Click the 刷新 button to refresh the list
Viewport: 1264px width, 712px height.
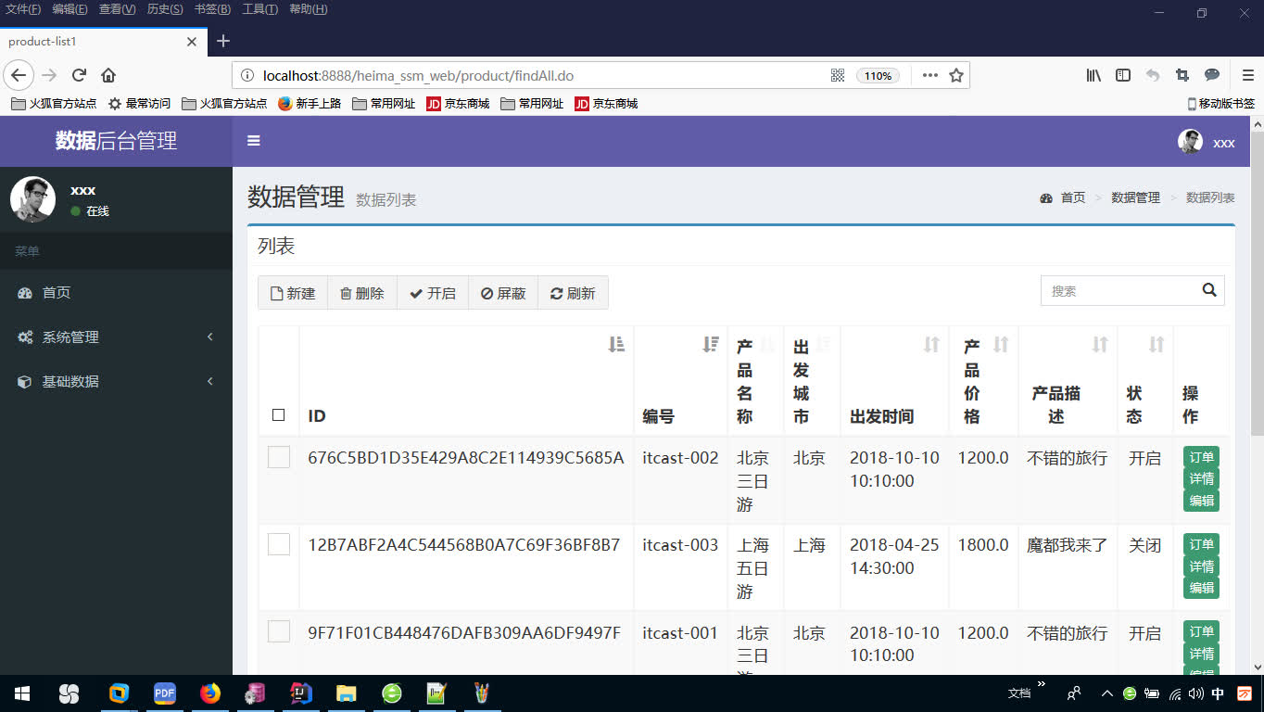[573, 292]
